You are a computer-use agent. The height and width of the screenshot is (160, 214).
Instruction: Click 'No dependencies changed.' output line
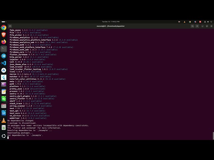pos(21,121)
